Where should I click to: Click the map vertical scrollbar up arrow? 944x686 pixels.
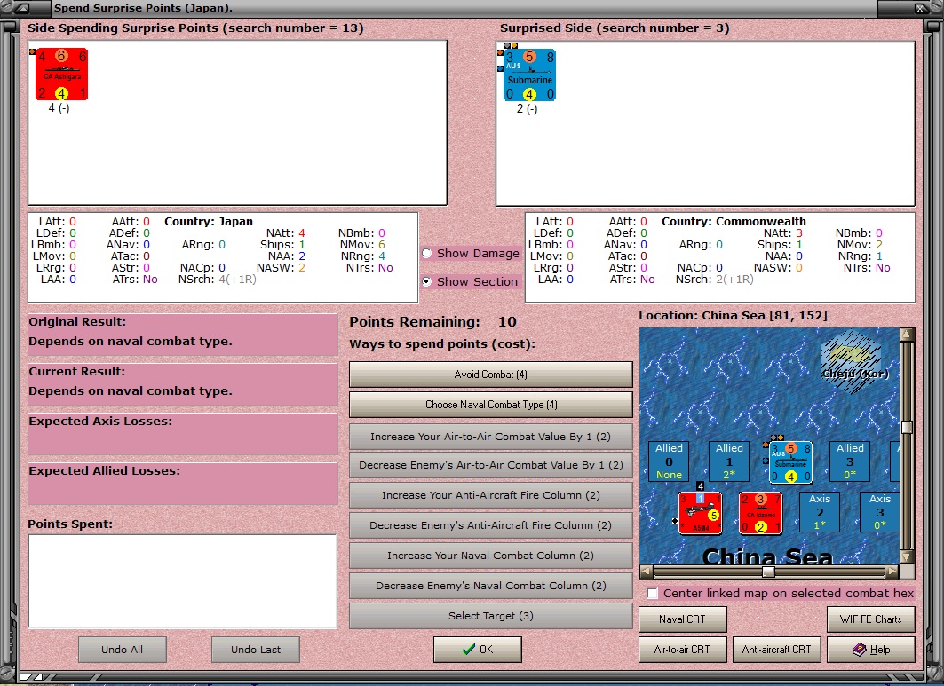908,335
